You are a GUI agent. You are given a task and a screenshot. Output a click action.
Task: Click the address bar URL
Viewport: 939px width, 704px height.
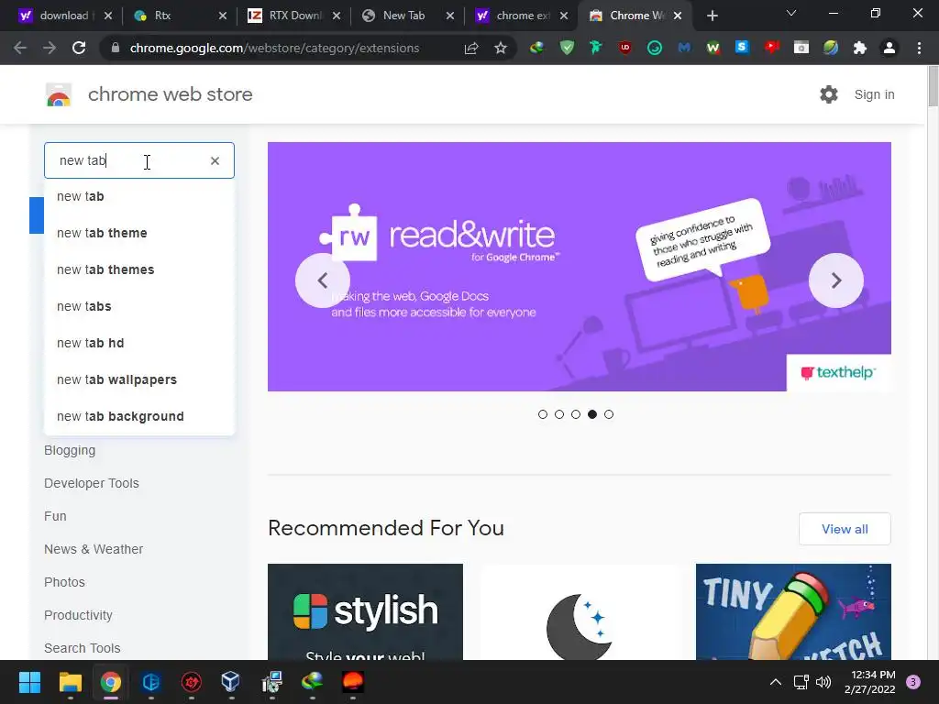tap(274, 48)
